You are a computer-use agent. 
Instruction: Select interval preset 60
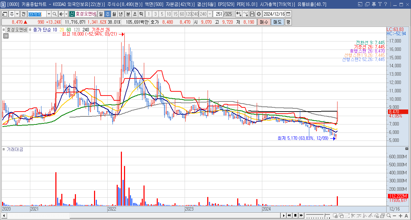coord(182,14)
